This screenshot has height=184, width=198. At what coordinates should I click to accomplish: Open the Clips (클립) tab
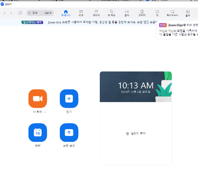[x=188, y=13]
